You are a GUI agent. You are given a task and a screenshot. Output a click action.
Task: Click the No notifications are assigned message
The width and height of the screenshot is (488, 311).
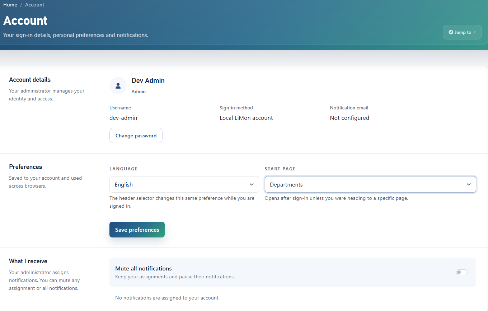pyautogui.click(x=167, y=298)
